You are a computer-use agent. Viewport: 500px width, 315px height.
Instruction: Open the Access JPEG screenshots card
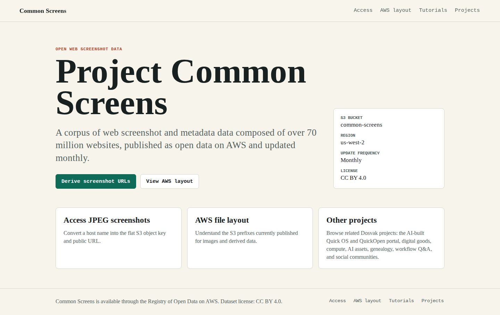118,238
